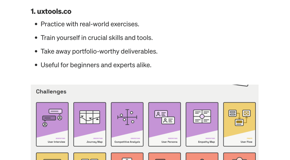Image resolution: width=290 pixels, height=160 pixels.
Task: Choose the Empathy Map grid icon
Action: 202,116
